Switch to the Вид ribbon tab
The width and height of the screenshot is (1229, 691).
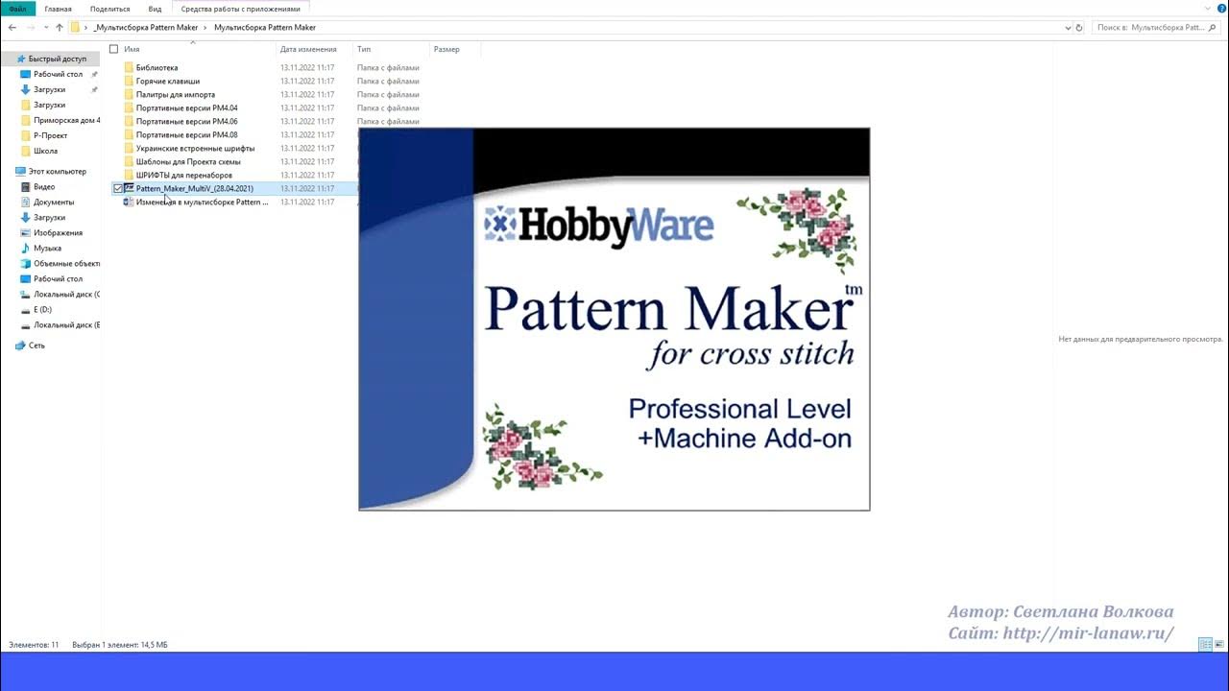[x=155, y=9]
